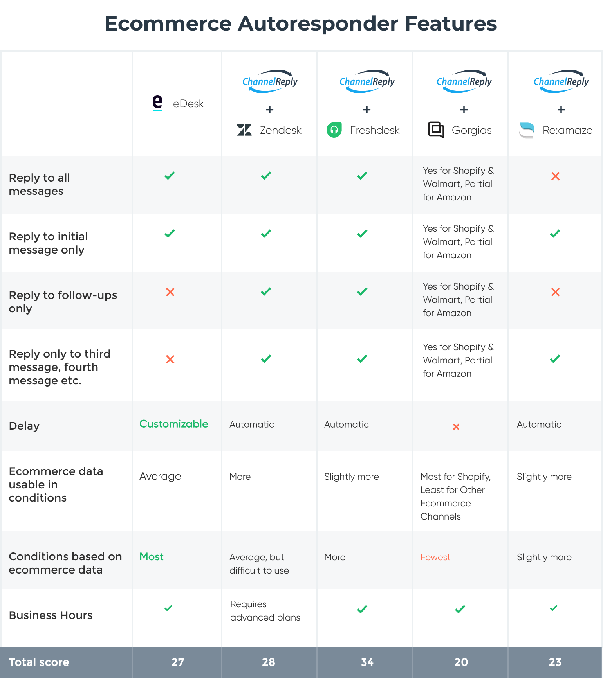This screenshot has height=680, width=603.
Task: Click the plus sign above Freshdesk
Action: click(367, 110)
